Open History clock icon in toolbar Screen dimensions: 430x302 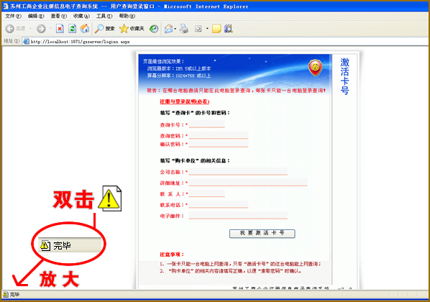154,29
